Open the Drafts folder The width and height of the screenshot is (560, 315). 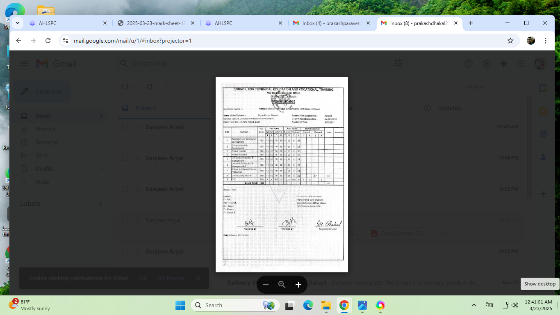point(44,169)
